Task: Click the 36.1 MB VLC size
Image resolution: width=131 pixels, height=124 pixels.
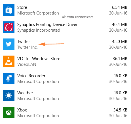Action: tap(120, 59)
